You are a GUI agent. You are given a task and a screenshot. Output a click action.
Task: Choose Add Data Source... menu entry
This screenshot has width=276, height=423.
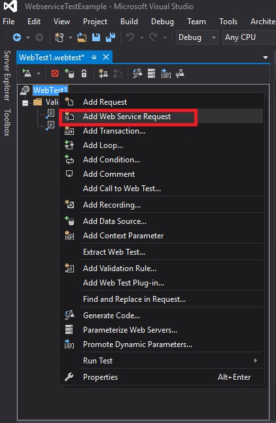click(x=161, y=221)
